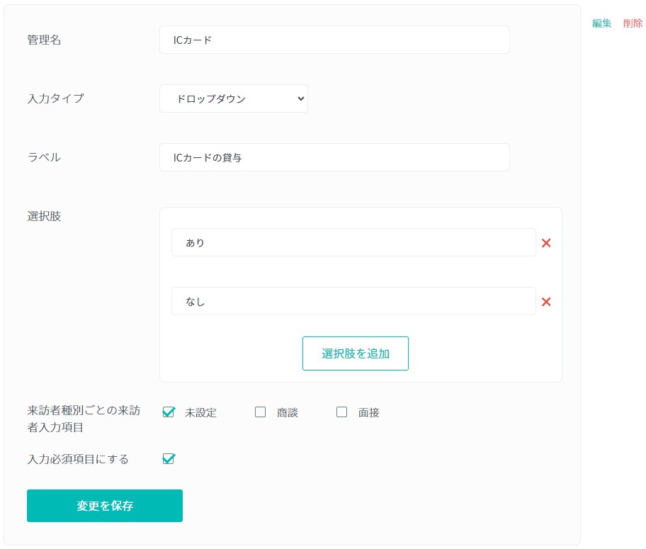Focus the ラベル input field

(x=334, y=157)
